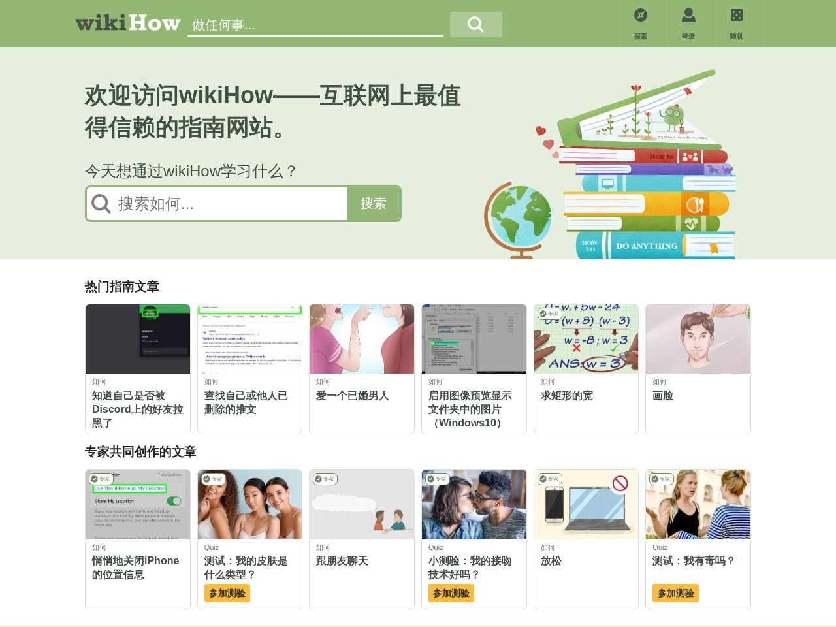Image resolution: width=836 pixels, height=627 pixels.
Task: Open the Discord blocked friend thumbnail
Action: 138,339
